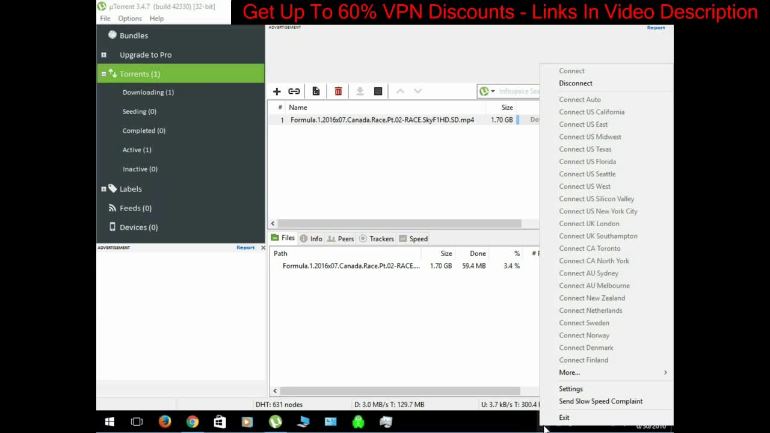Start torrent download arrow icon
This screenshot has width=770, height=433.
pyautogui.click(x=360, y=91)
